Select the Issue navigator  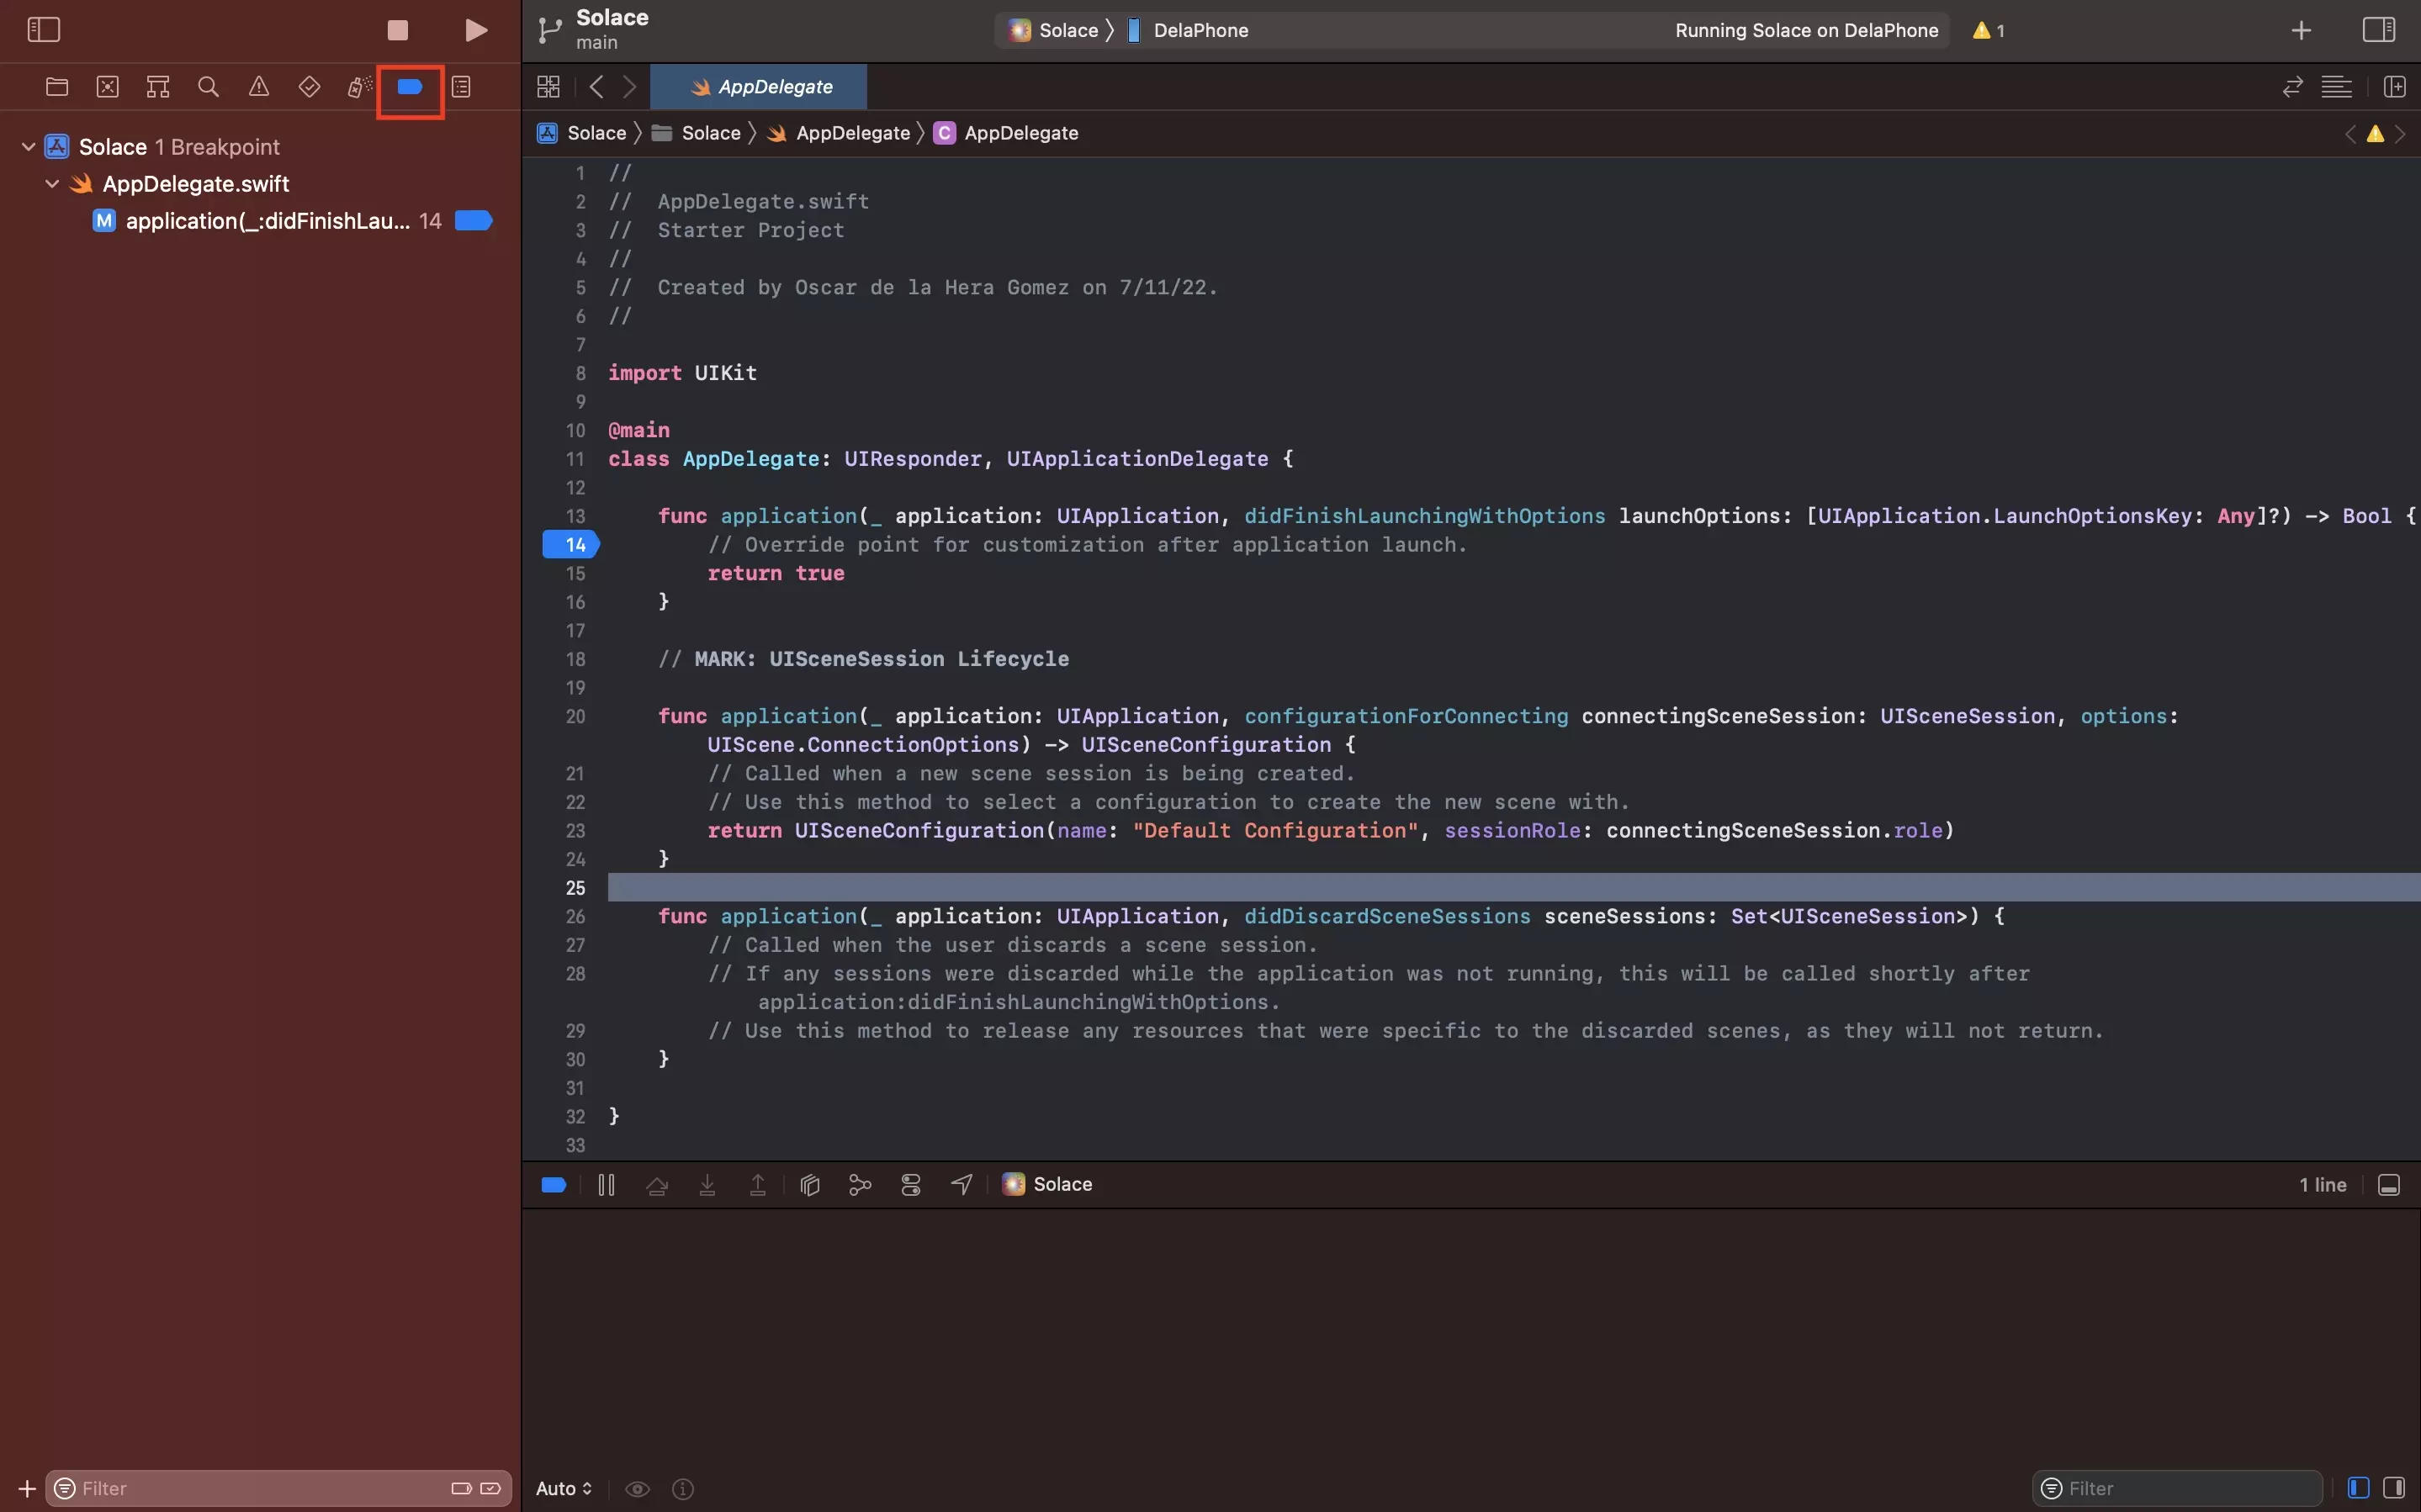[x=259, y=86]
